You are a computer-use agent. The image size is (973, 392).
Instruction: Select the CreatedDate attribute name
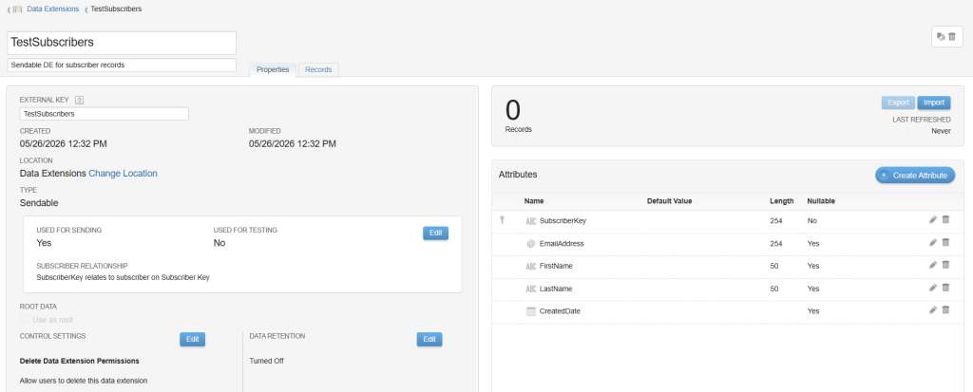(561, 311)
